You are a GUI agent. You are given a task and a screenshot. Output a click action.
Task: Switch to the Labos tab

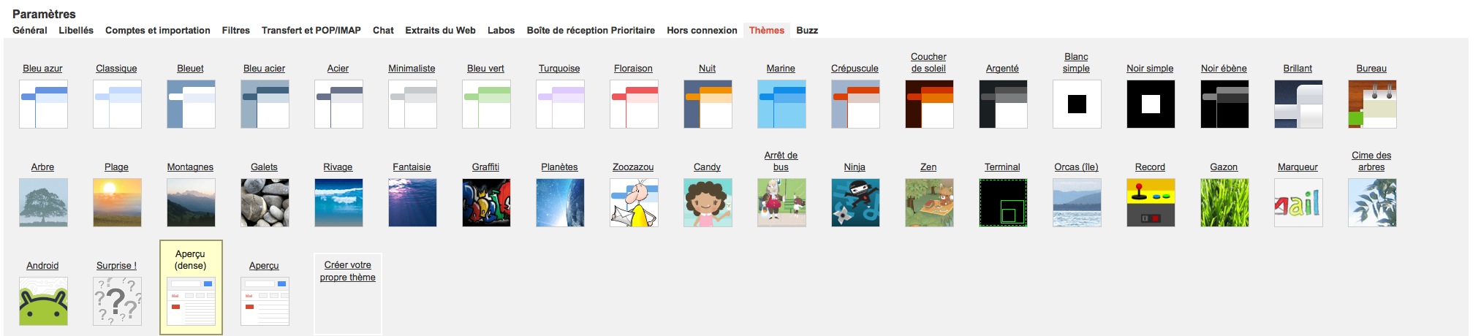click(501, 30)
